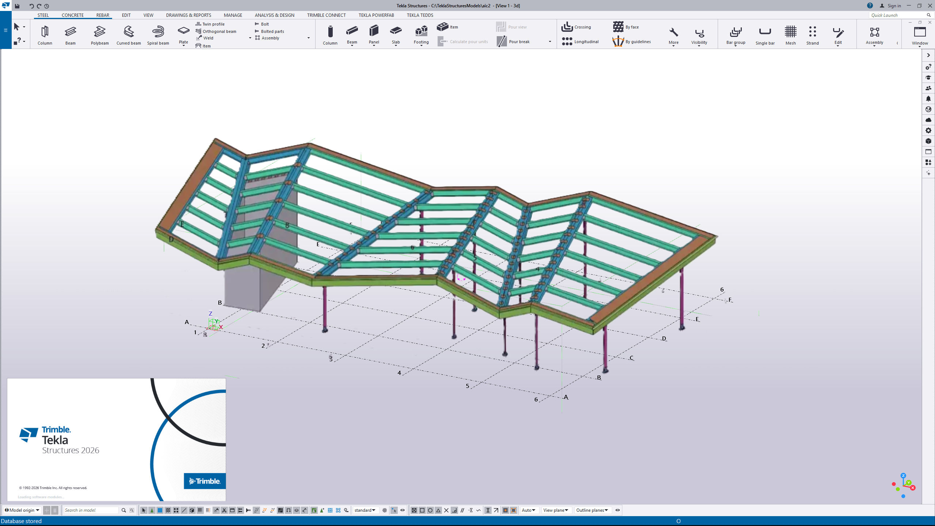Image resolution: width=935 pixels, height=526 pixels.
Task: Open the Model origin dropdown
Action: pos(22,510)
